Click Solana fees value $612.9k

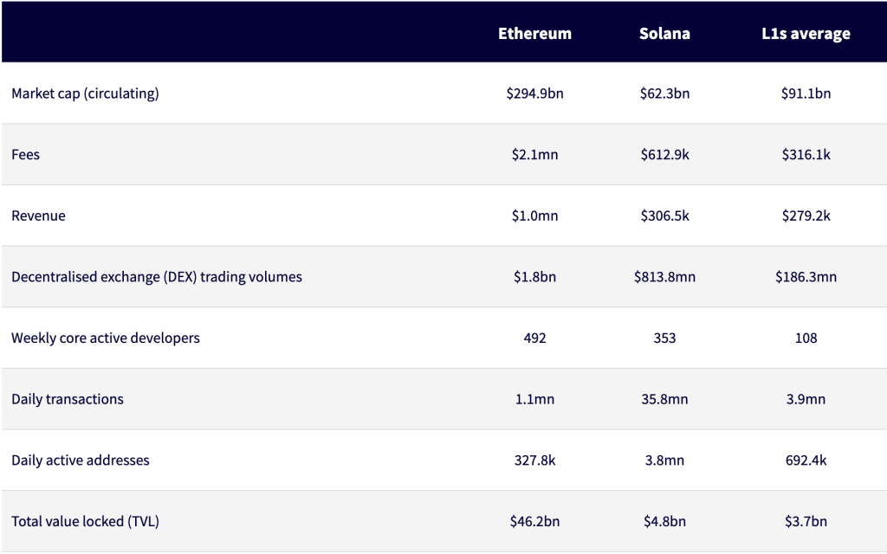pyautogui.click(x=664, y=154)
